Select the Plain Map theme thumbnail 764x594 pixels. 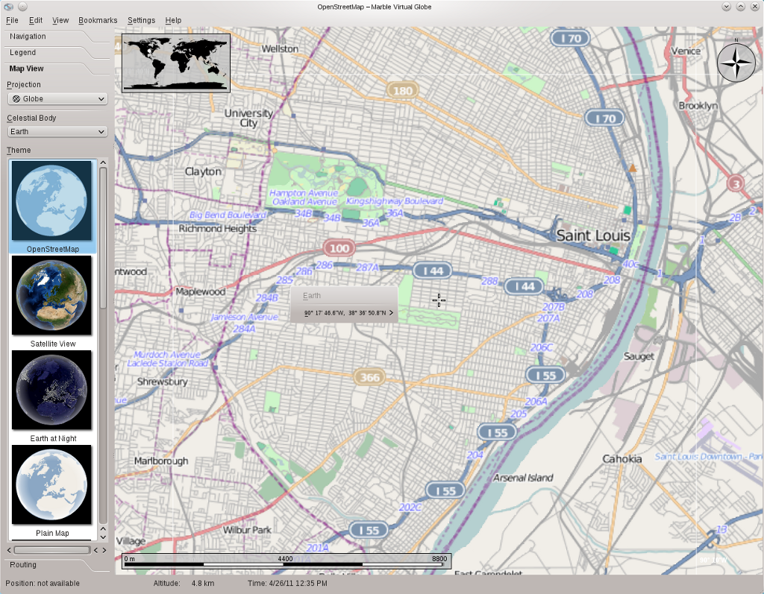tap(51, 485)
